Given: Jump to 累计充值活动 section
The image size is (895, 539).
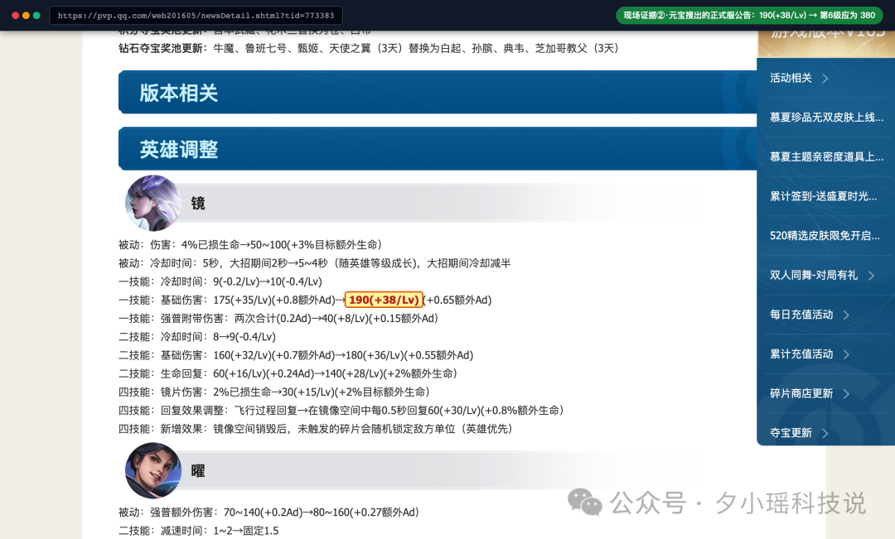Looking at the screenshot, I should pyautogui.click(x=801, y=354).
